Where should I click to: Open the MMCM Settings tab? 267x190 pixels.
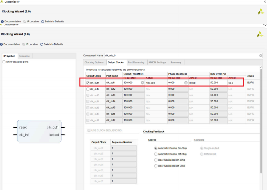coord(157,62)
